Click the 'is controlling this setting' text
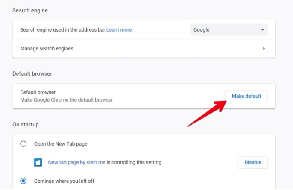 pyautogui.click(x=134, y=162)
